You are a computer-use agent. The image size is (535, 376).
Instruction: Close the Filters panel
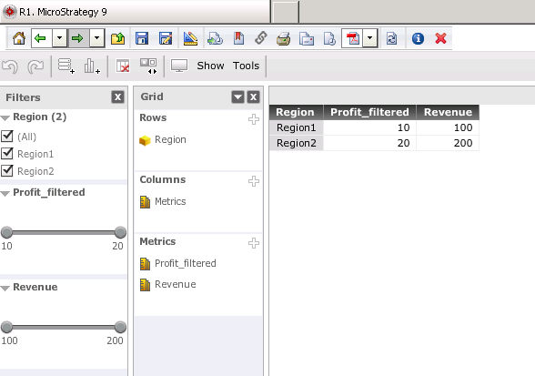pyautogui.click(x=117, y=97)
